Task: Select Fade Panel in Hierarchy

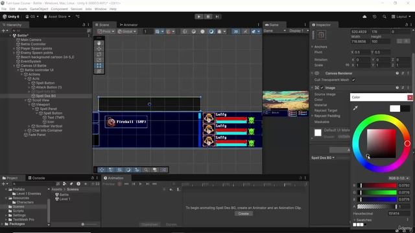Action: (x=37, y=135)
